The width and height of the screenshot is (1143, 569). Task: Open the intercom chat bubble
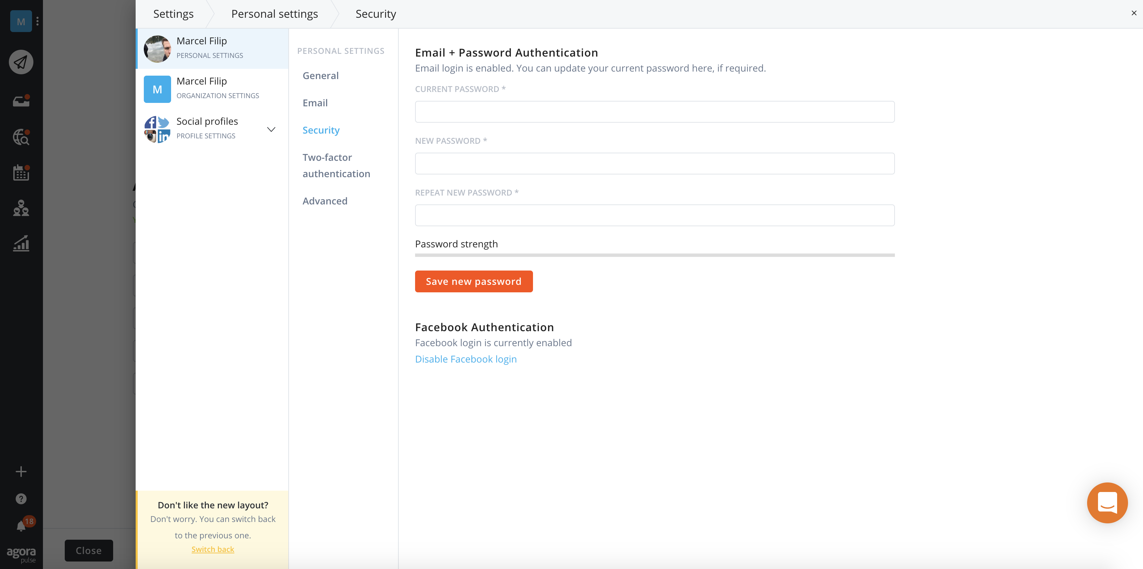[x=1107, y=503]
